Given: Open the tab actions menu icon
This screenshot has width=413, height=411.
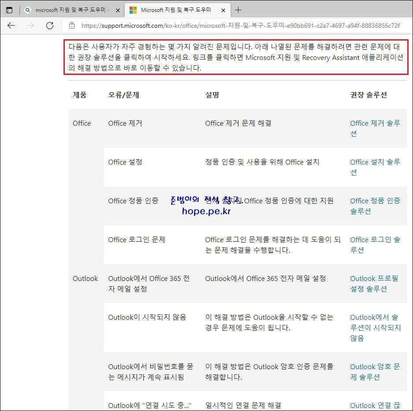Looking at the screenshot, I should (x=9, y=10).
